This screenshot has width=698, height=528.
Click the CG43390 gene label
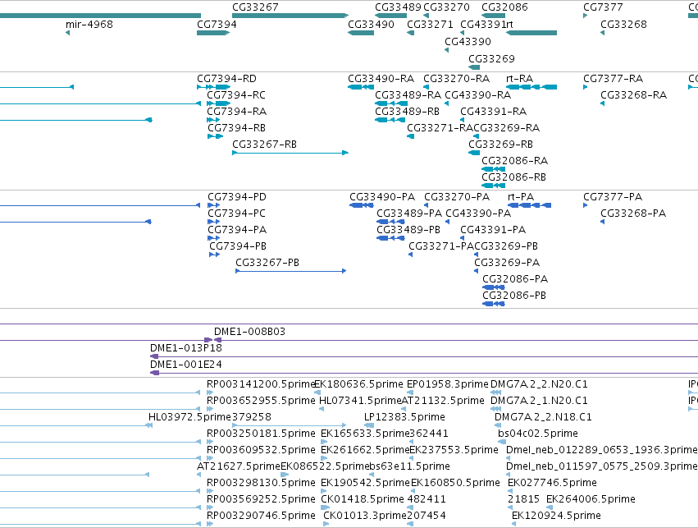click(468, 42)
